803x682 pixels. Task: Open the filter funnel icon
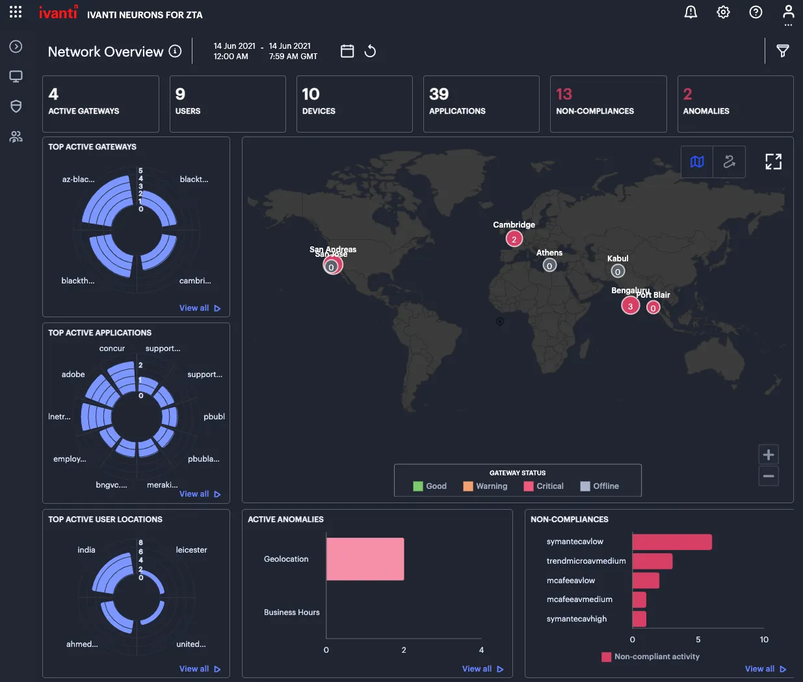(783, 51)
